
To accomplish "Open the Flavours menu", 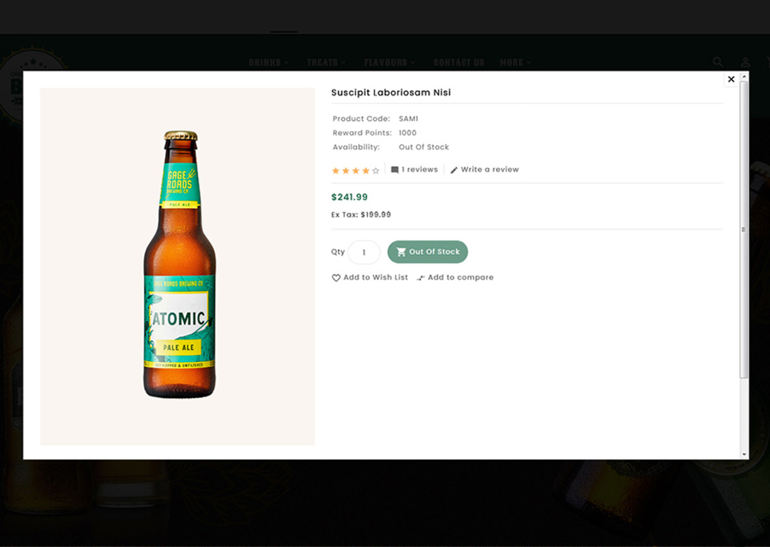I will click(390, 63).
